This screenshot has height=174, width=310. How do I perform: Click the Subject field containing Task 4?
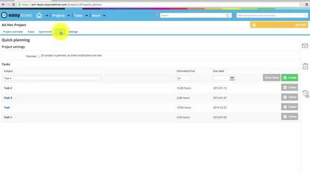coord(52,78)
